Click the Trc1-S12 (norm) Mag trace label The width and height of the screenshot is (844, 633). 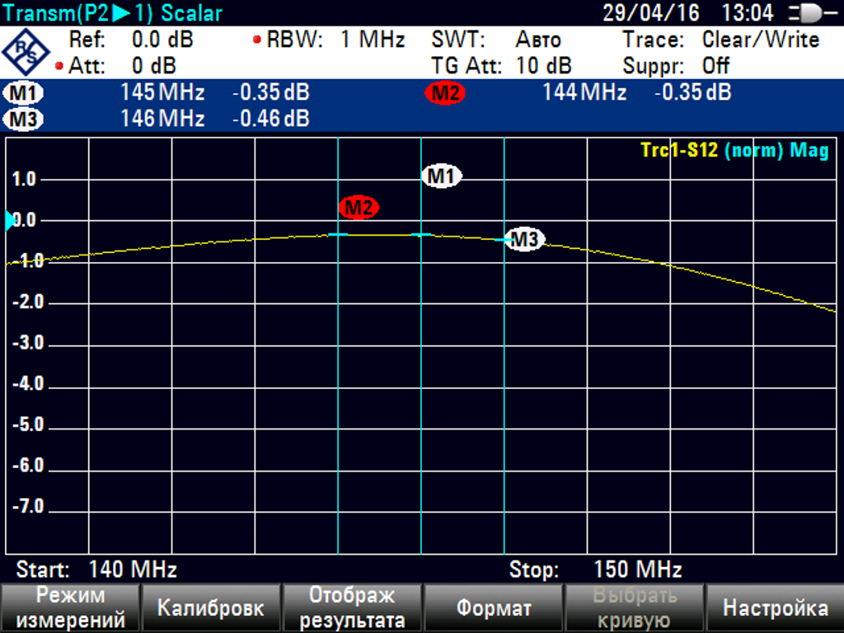[734, 150]
